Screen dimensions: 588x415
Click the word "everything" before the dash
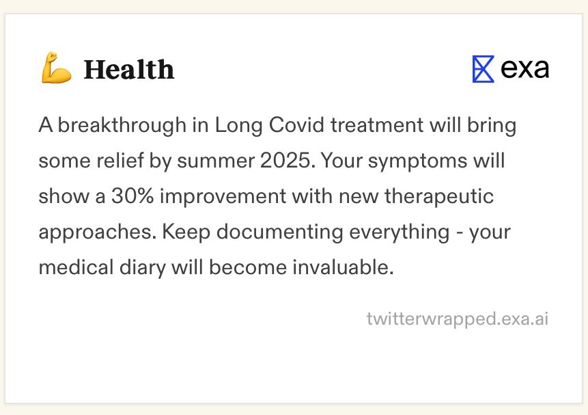coord(400,232)
